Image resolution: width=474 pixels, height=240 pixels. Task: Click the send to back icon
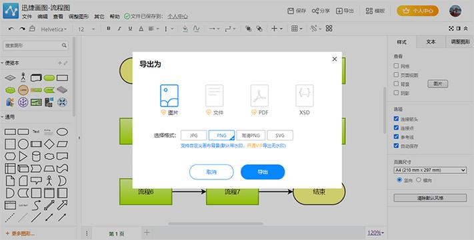[259, 29]
